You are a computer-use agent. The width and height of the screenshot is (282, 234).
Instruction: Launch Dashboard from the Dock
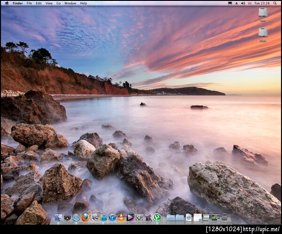point(67,218)
